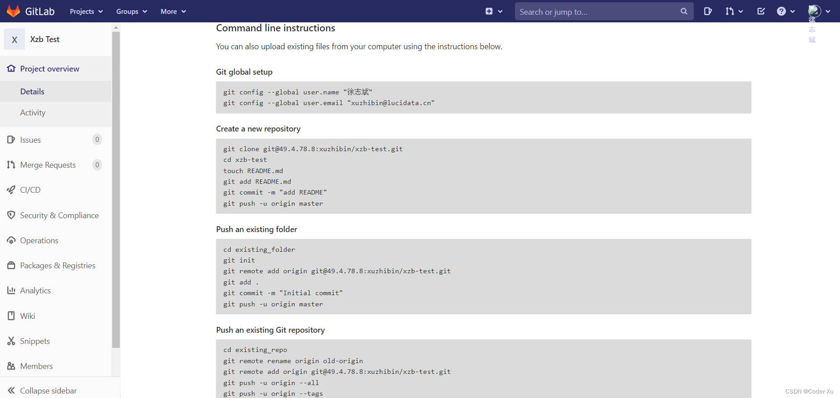The width and height of the screenshot is (840, 398).
Task: Click the GitLab fox logo
Action: [13, 11]
